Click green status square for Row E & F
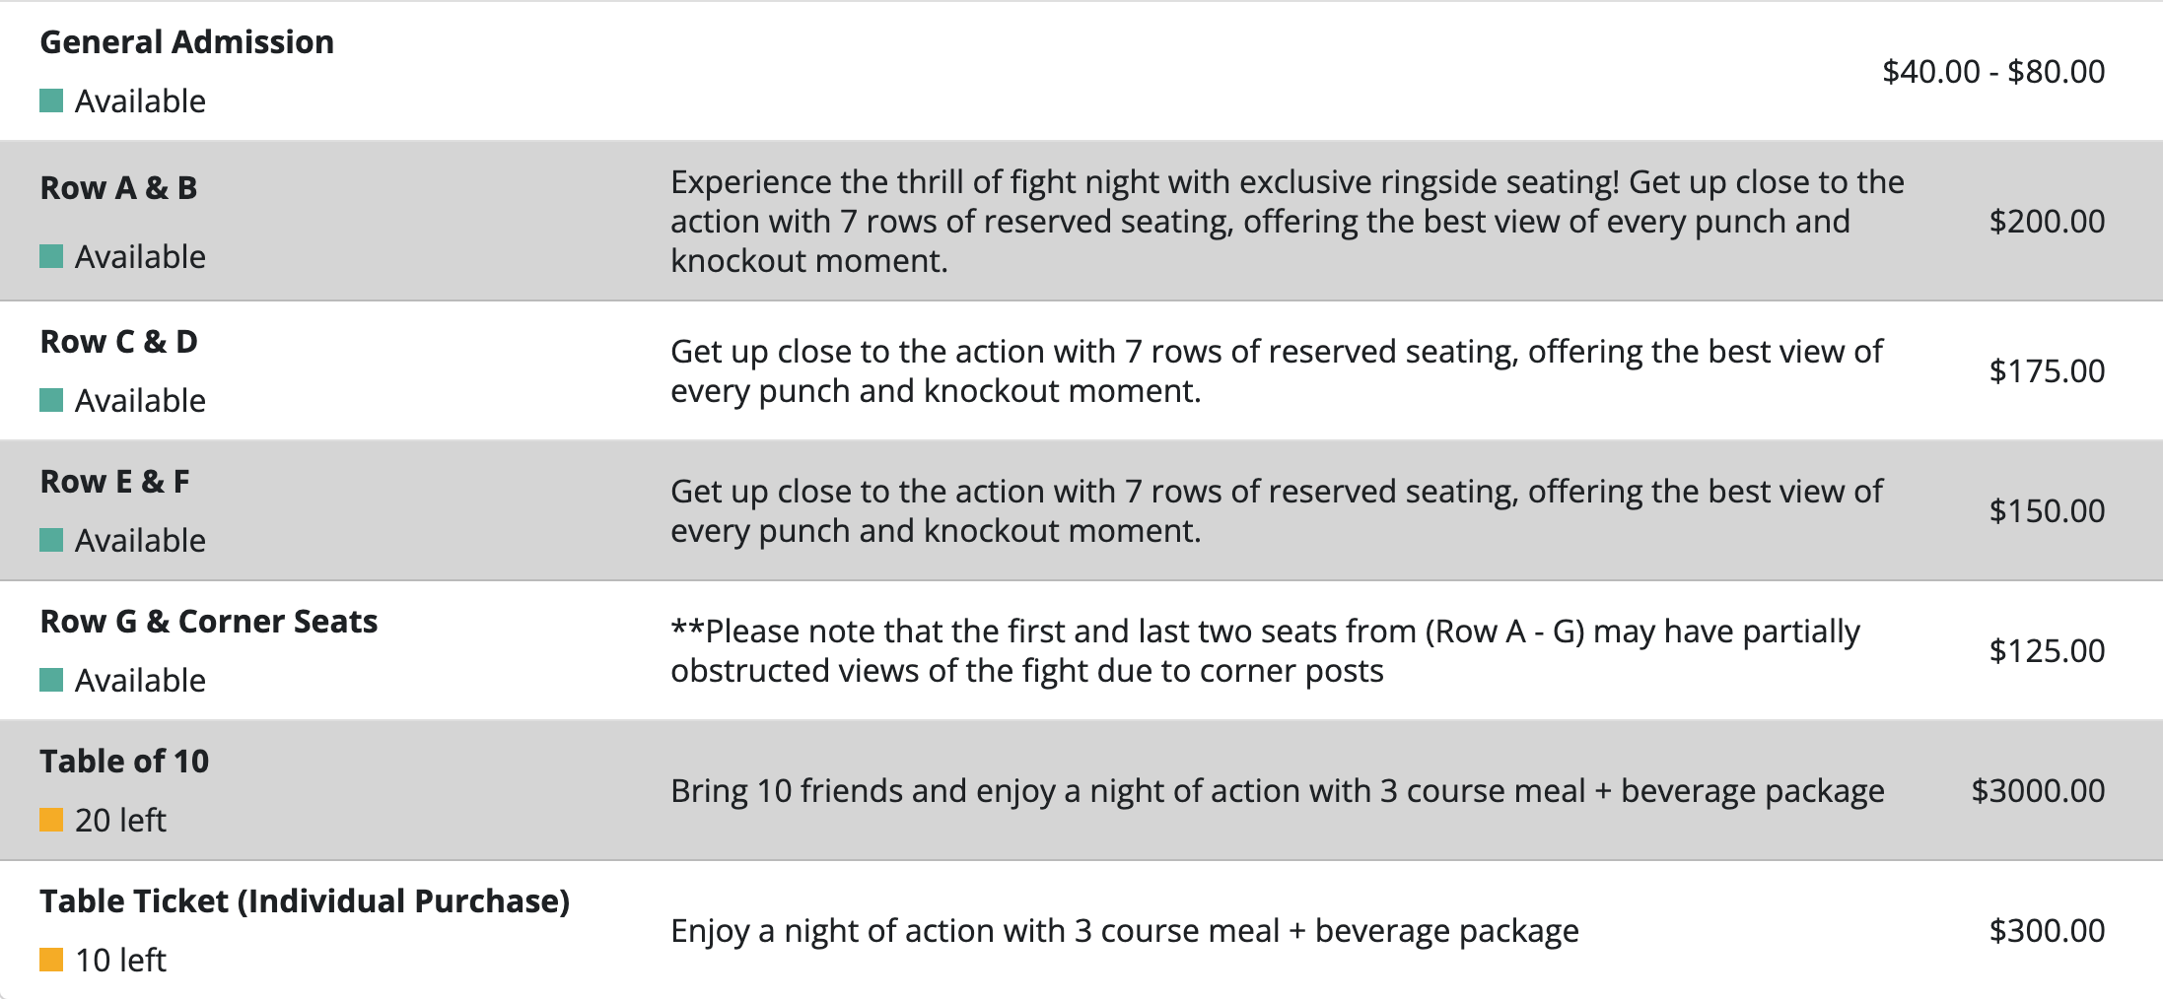The height and width of the screenshot is (999, 2163). [51, 540]
